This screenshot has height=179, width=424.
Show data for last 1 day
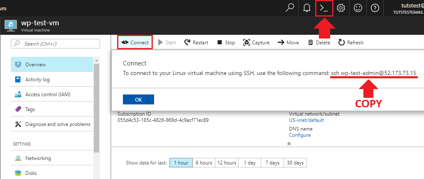250,163
